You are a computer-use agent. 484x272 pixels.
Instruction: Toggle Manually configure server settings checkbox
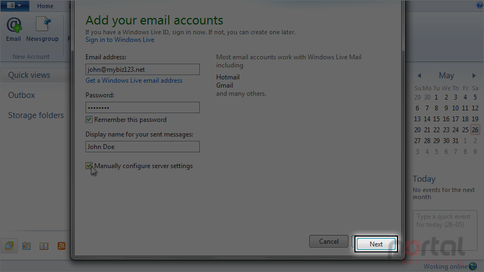(89, 166)
